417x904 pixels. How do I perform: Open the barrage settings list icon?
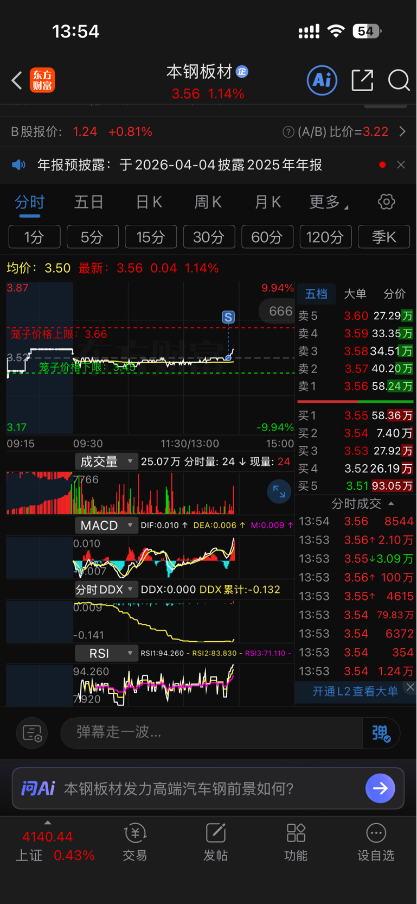pyautogui.click(x=32, y=733)
